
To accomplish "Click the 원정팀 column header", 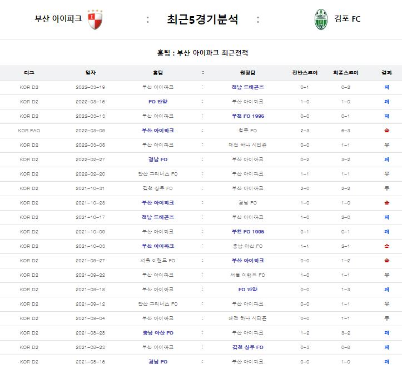I will [x=247, y=73].
